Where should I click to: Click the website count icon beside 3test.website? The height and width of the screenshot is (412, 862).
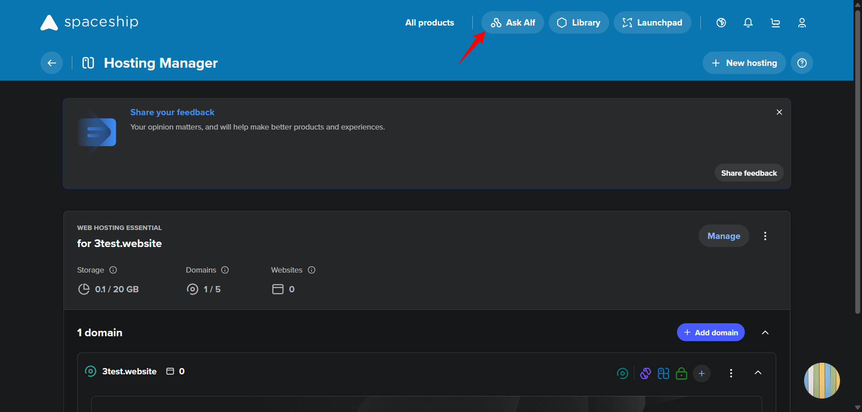coord(170,371)
